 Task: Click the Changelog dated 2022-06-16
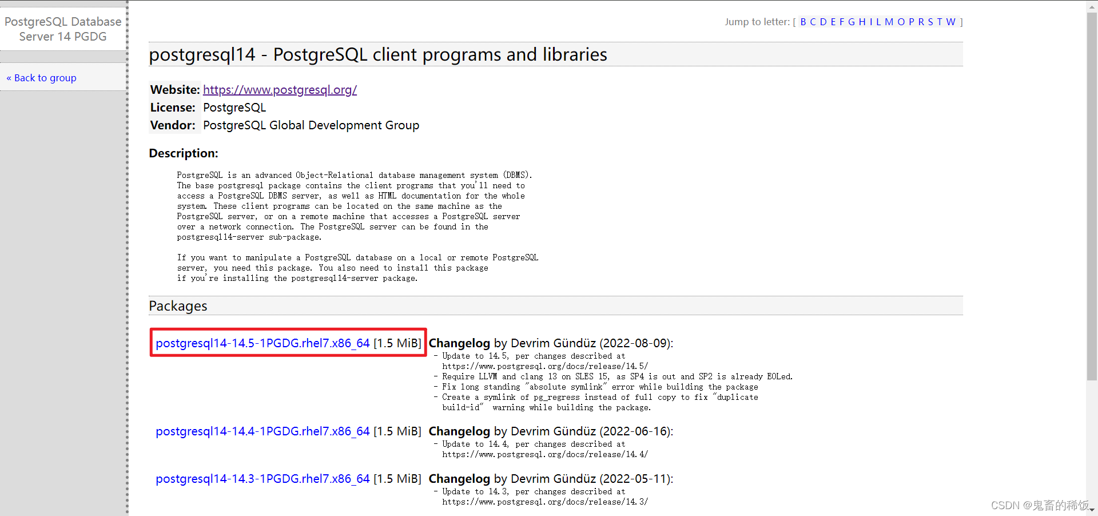(x=551, y=431)
